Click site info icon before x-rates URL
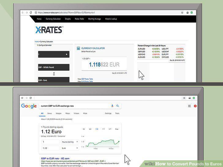This screenshot has width=223, height=167. coord(36,13)
